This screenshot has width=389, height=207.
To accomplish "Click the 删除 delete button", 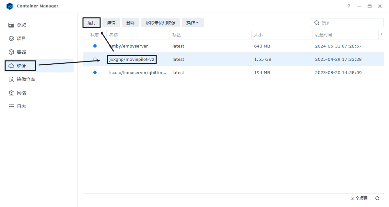I will click(131, 23).
